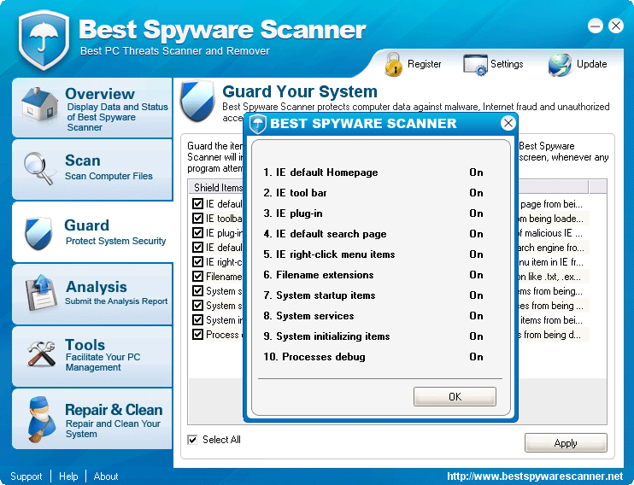Viewport: 634px width, 485px height.
Task: Toggle the IE plug-in shield checkbox
Action: click(x=197, y=233)
